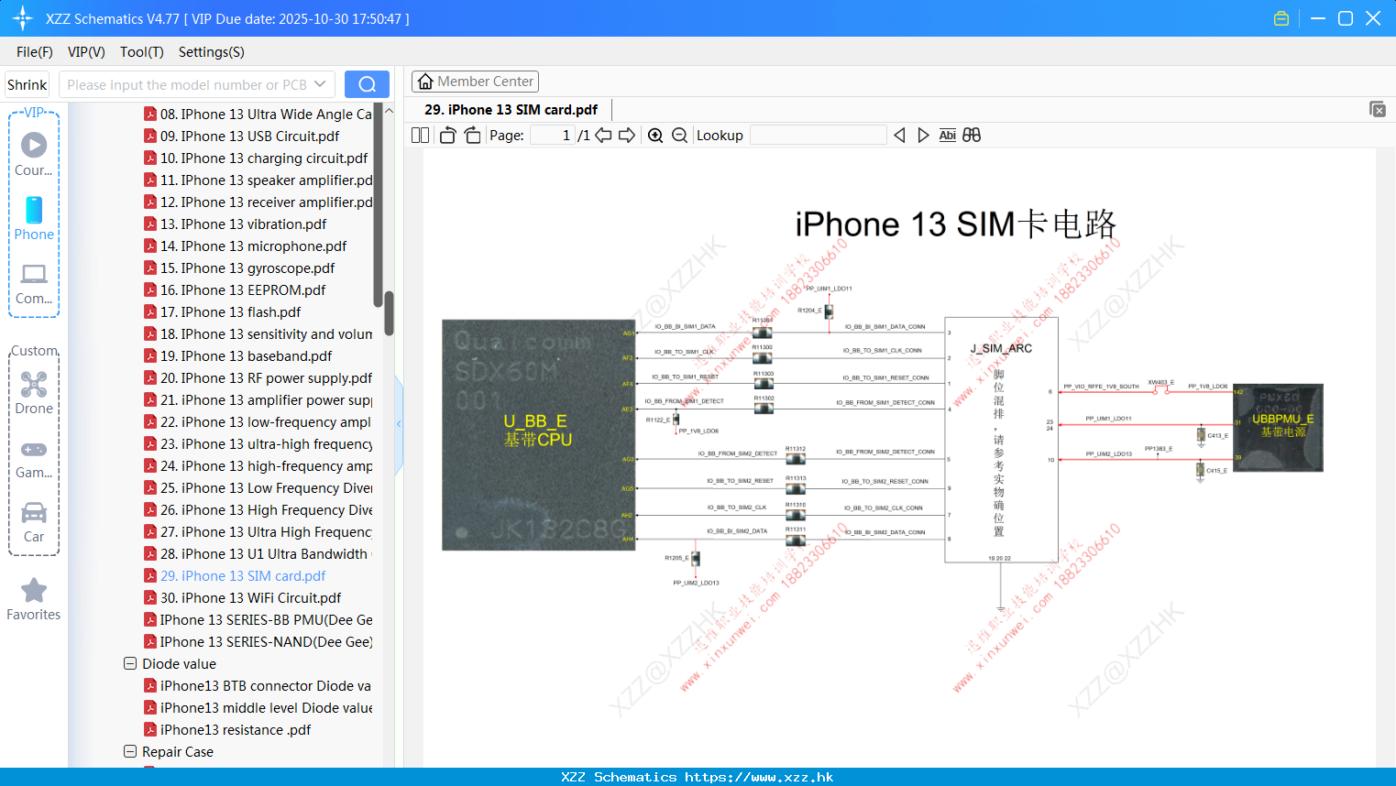This screenshot has height=786, width=1396.
Task: Click the file tree vertical scrollbar thumb
Action: pyautogui.click(x=389, y=313)
